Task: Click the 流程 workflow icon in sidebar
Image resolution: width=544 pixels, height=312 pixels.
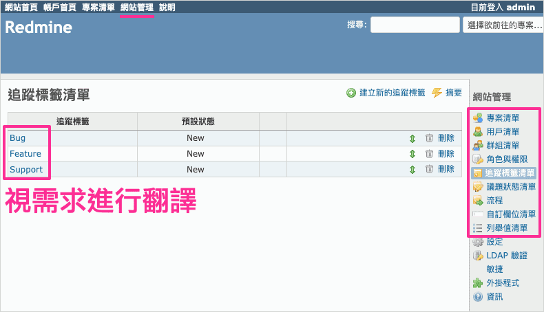Action: coord(478,201)
